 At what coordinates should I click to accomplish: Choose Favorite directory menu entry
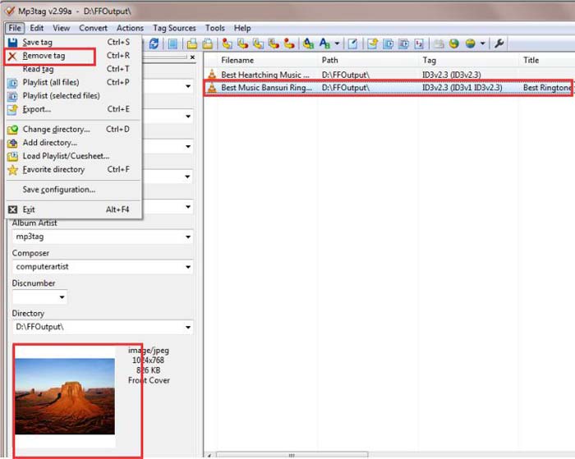pos(73,170)
